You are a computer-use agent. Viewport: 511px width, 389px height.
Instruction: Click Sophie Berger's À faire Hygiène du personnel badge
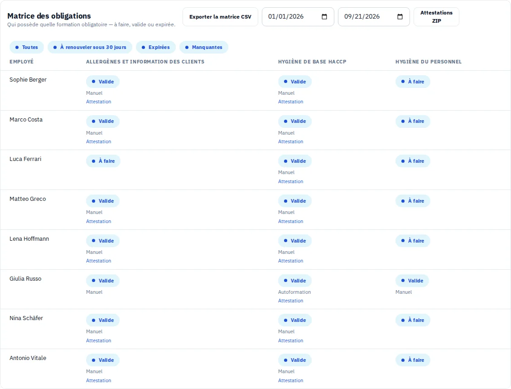point(413,82)
